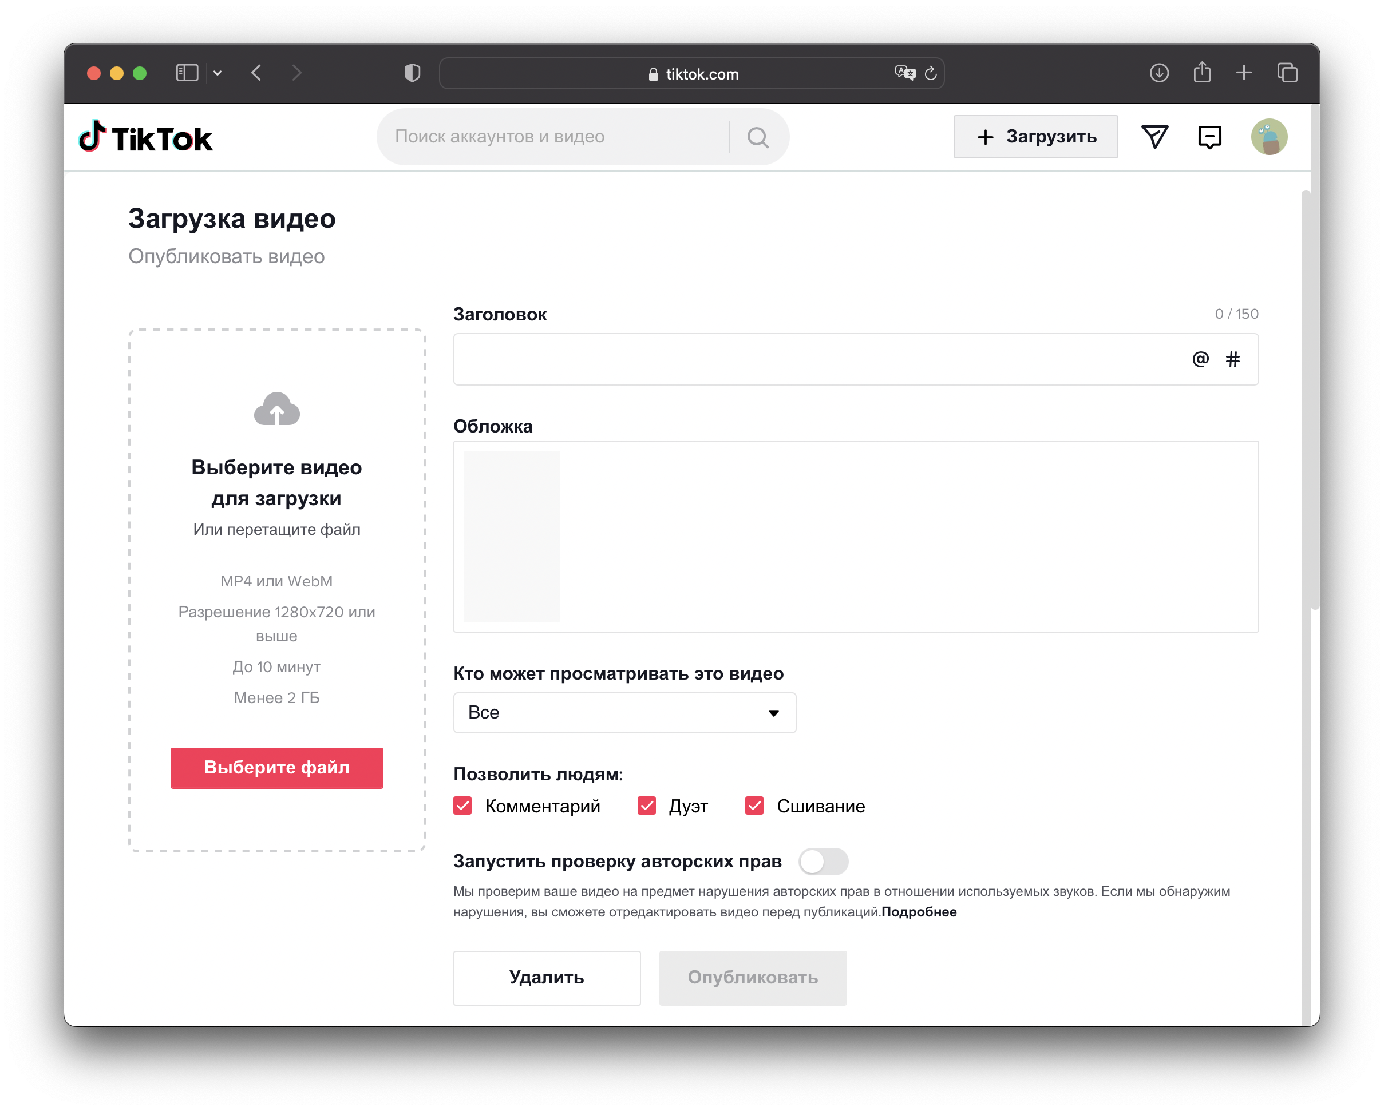Open the inbox notifications icon
Screen dimensions: 1384x1111
(1209, 137)
